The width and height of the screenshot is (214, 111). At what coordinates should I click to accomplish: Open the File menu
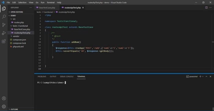(8, 2)
